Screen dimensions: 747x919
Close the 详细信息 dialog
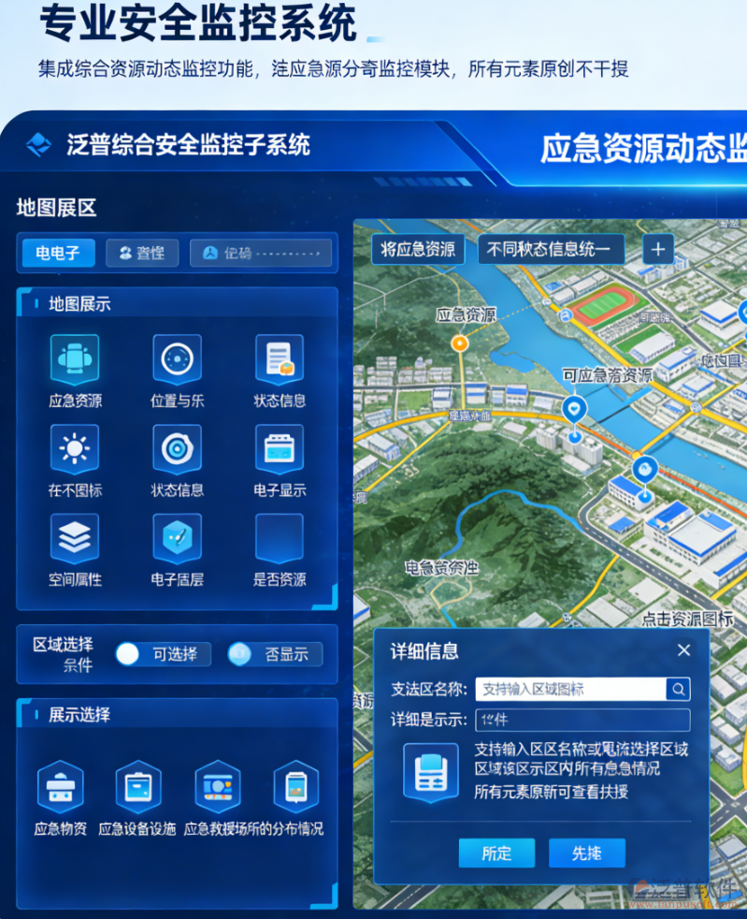pos(683,650)
